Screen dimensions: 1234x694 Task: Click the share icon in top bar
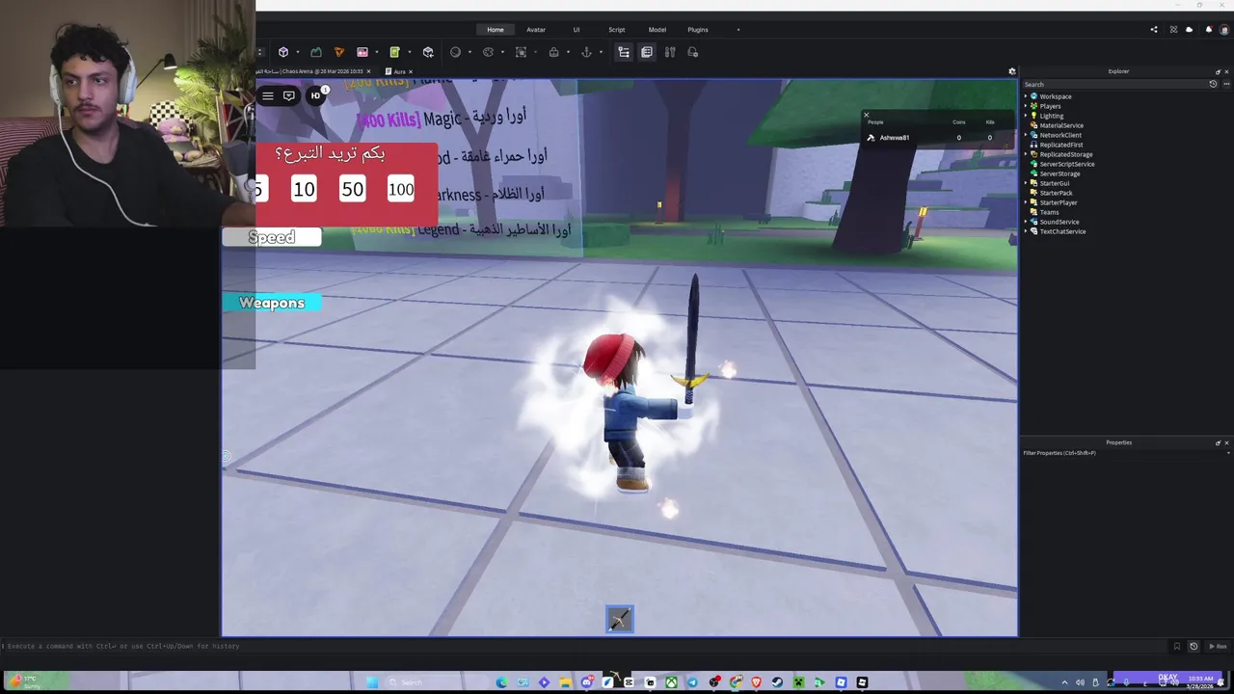tap(1154, 30)
